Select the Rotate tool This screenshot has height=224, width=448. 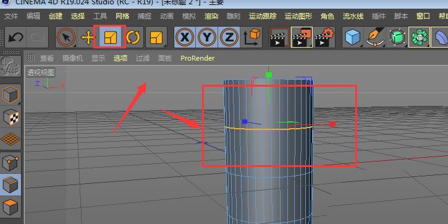[133, 38]
